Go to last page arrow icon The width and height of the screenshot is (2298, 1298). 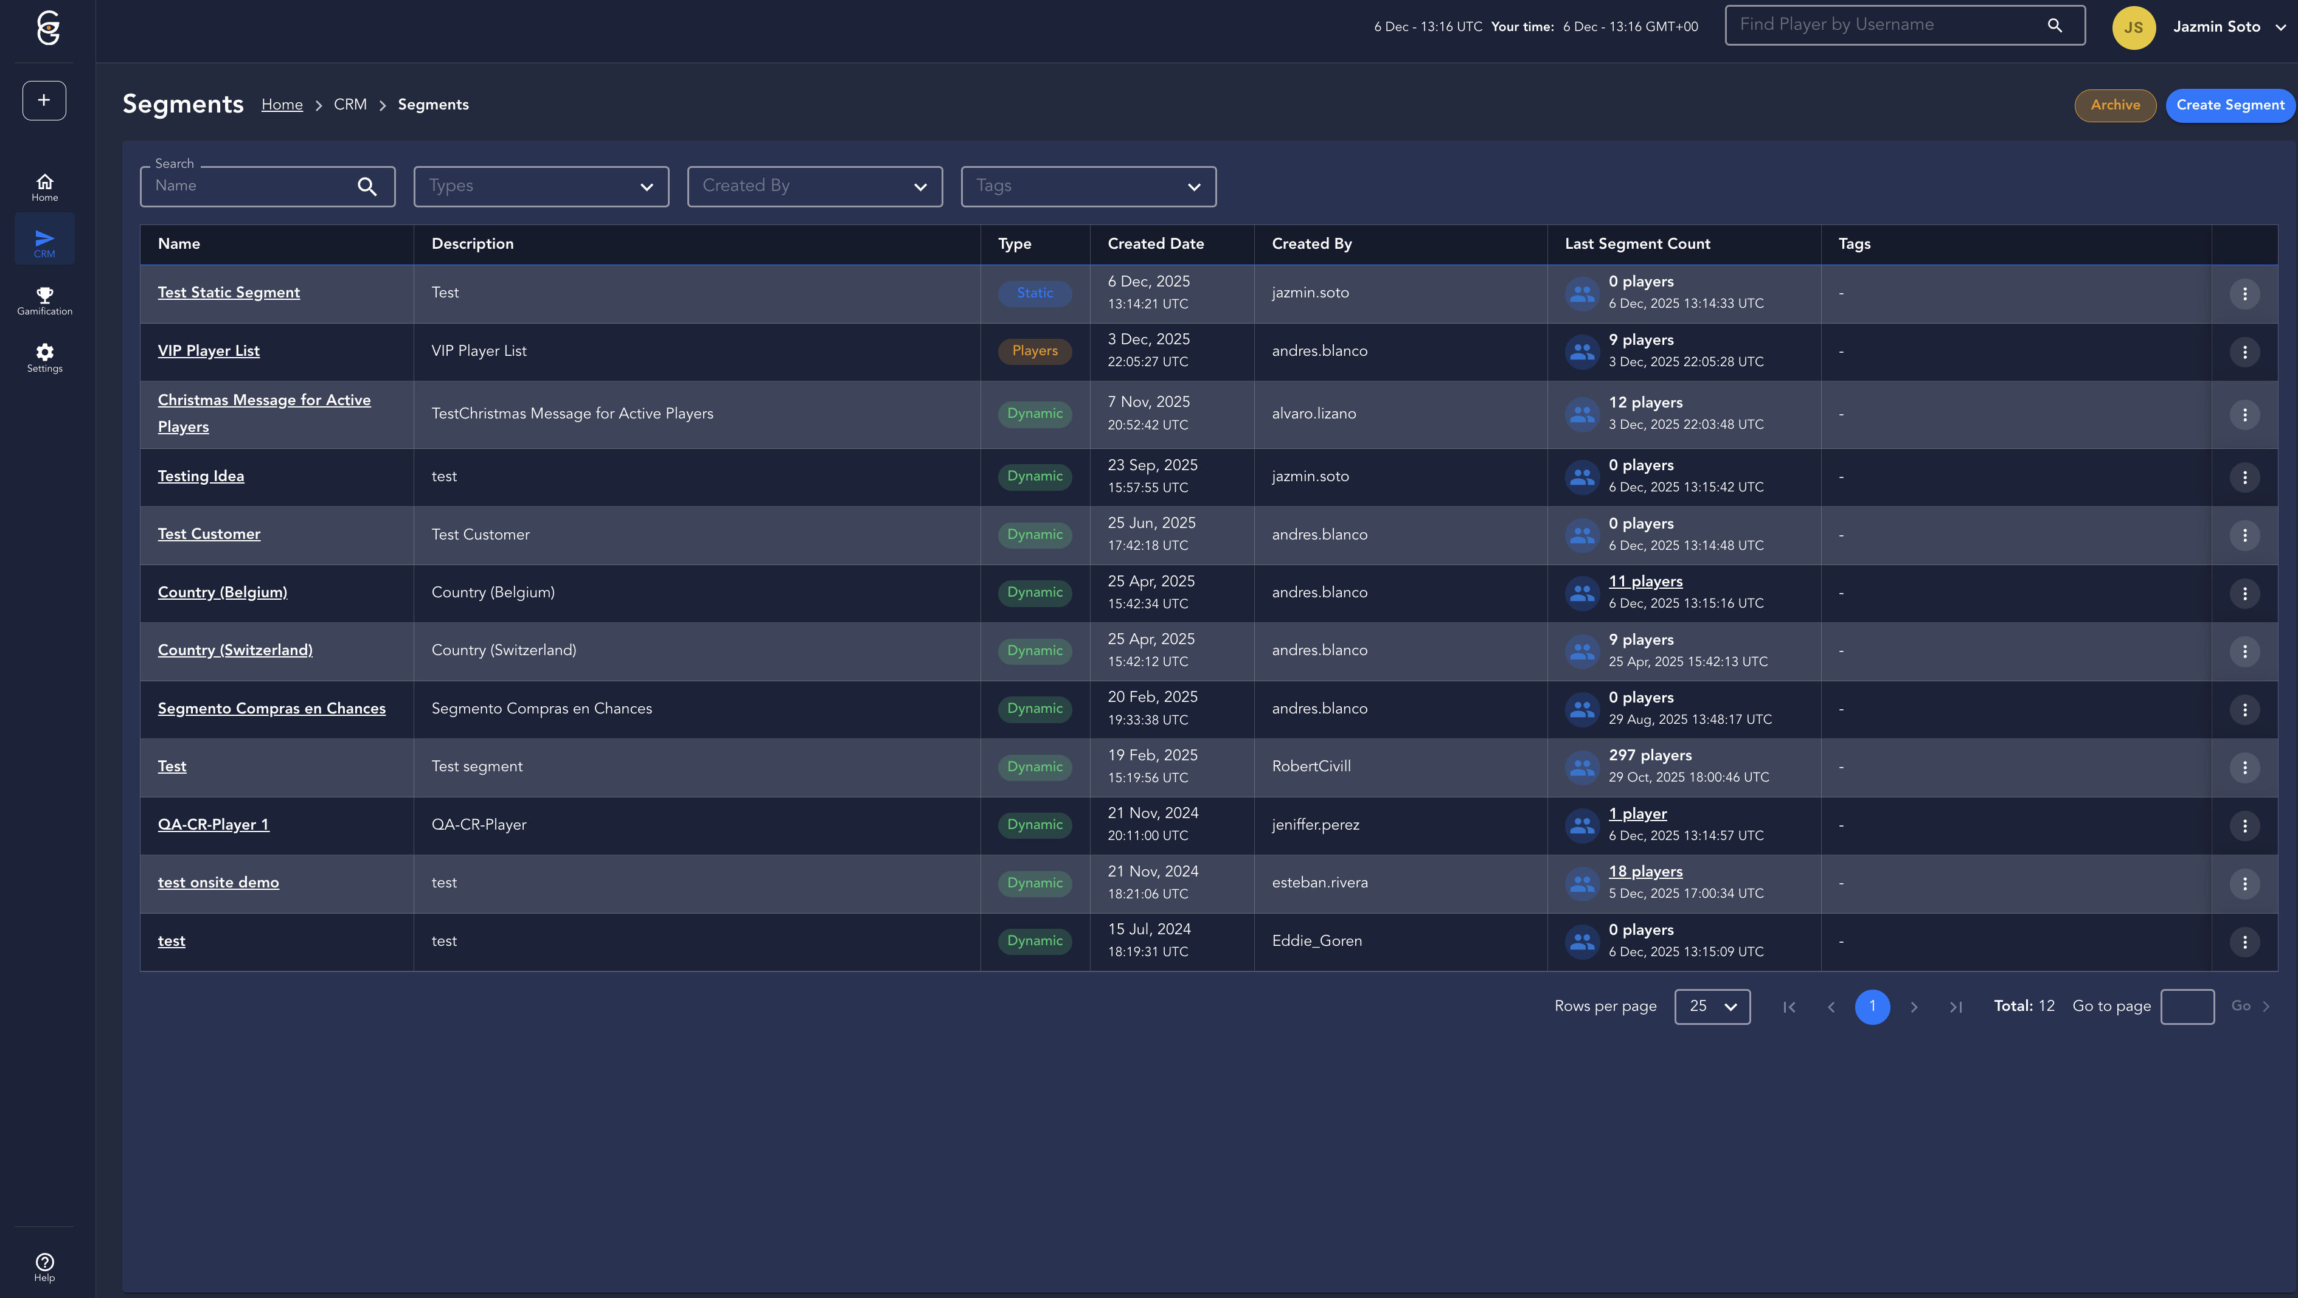[x=1956, y=1006]
